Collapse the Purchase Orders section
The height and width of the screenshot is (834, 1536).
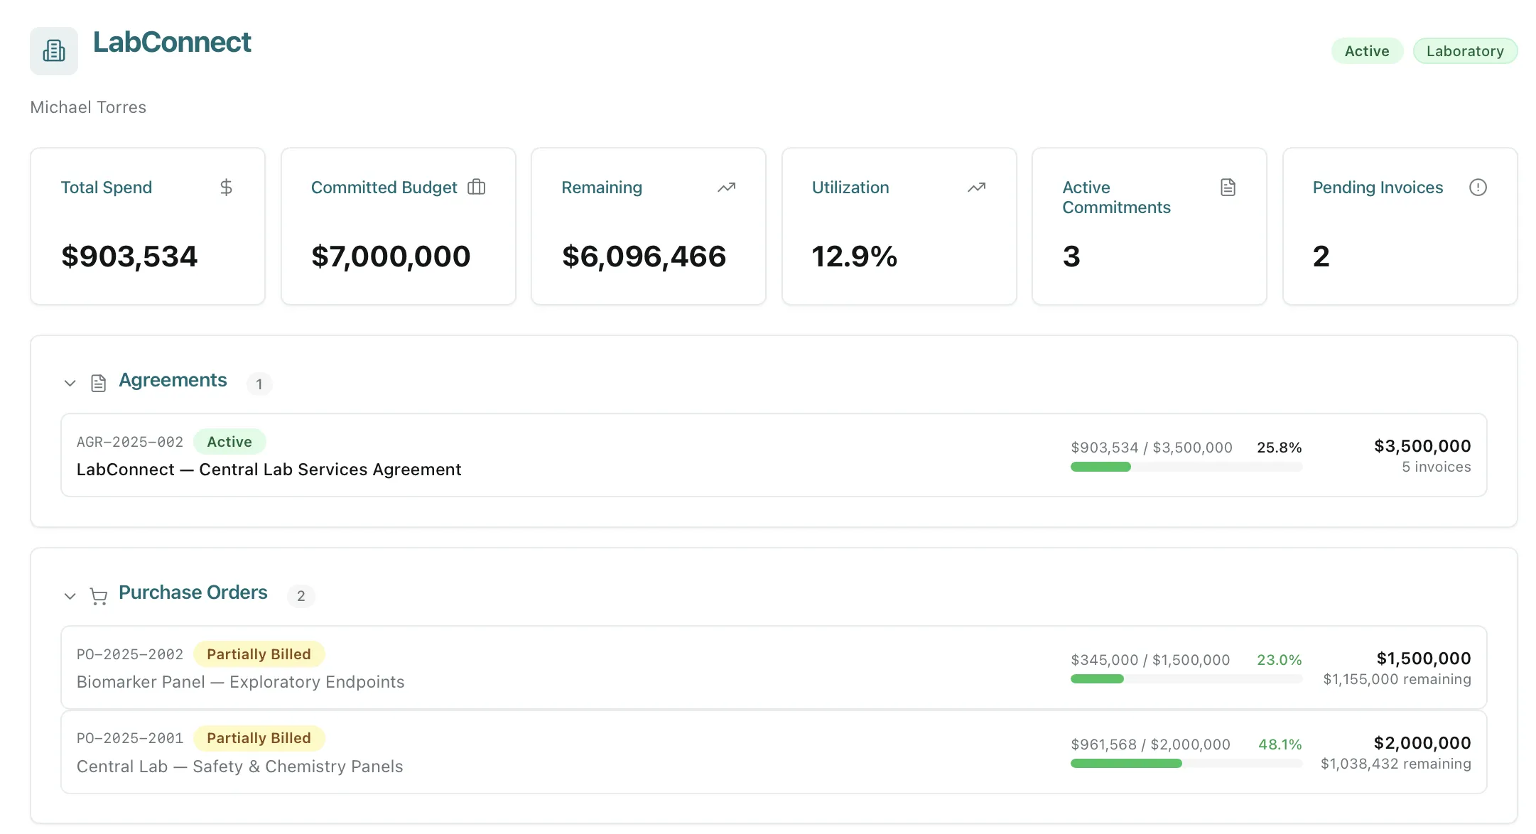tap(70, 596)
